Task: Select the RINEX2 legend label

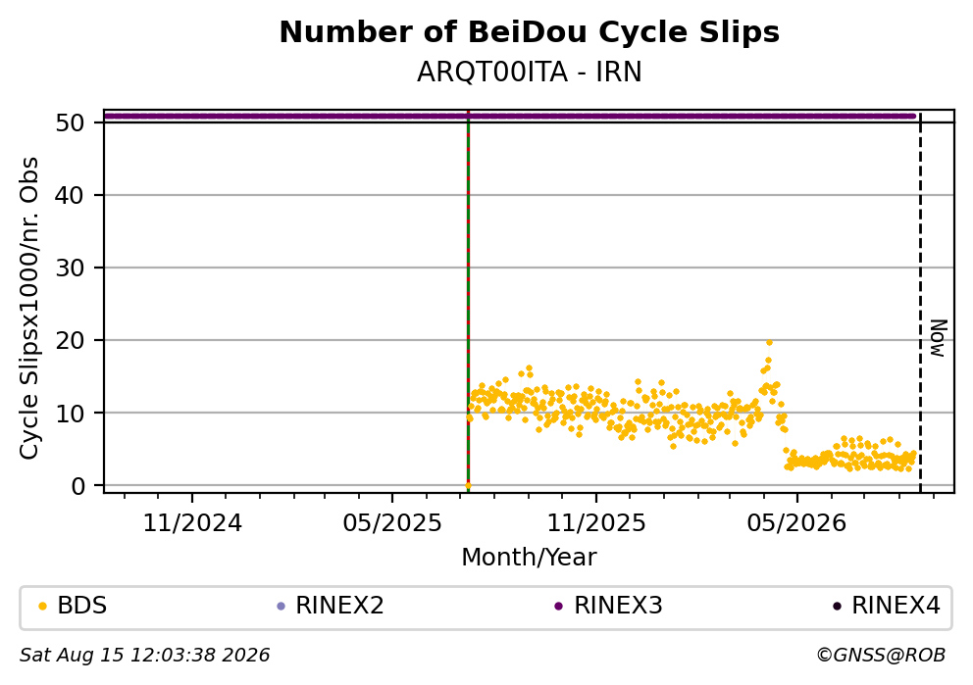Action: click(339, 606)
